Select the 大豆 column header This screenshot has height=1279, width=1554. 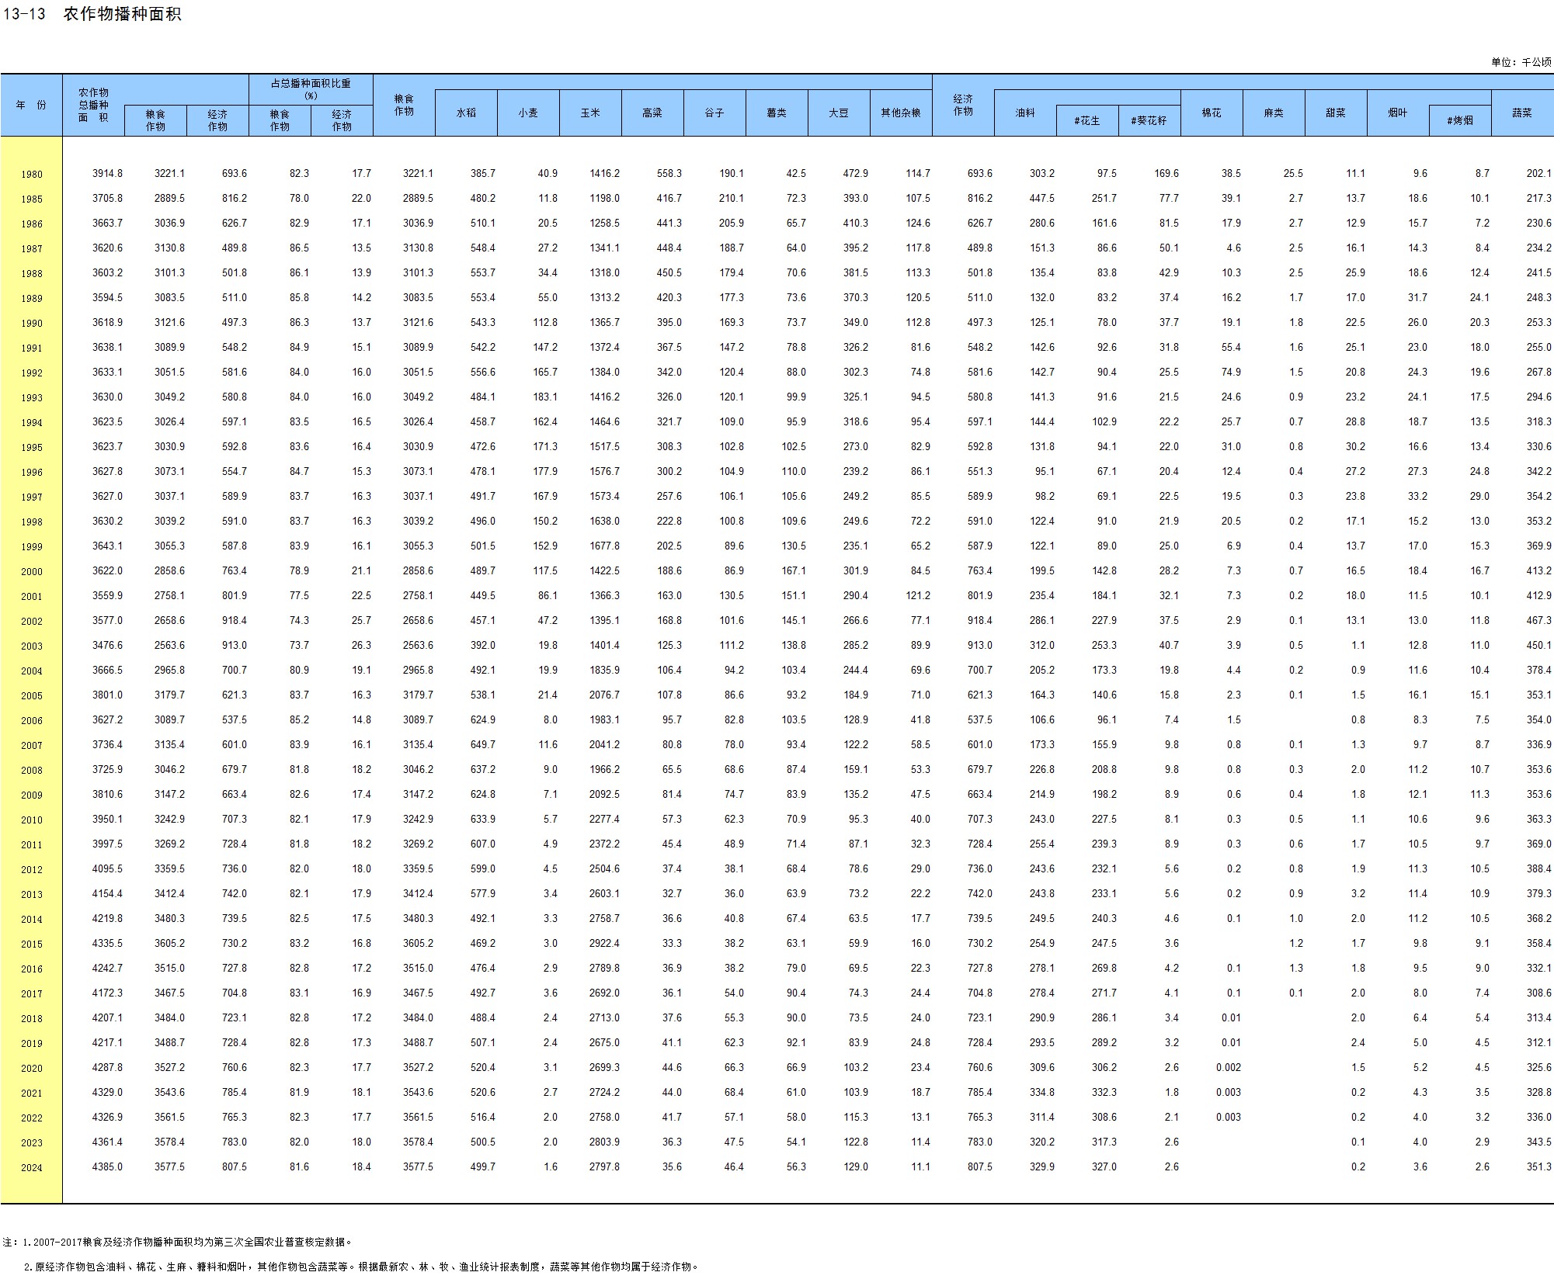point(839,113)
